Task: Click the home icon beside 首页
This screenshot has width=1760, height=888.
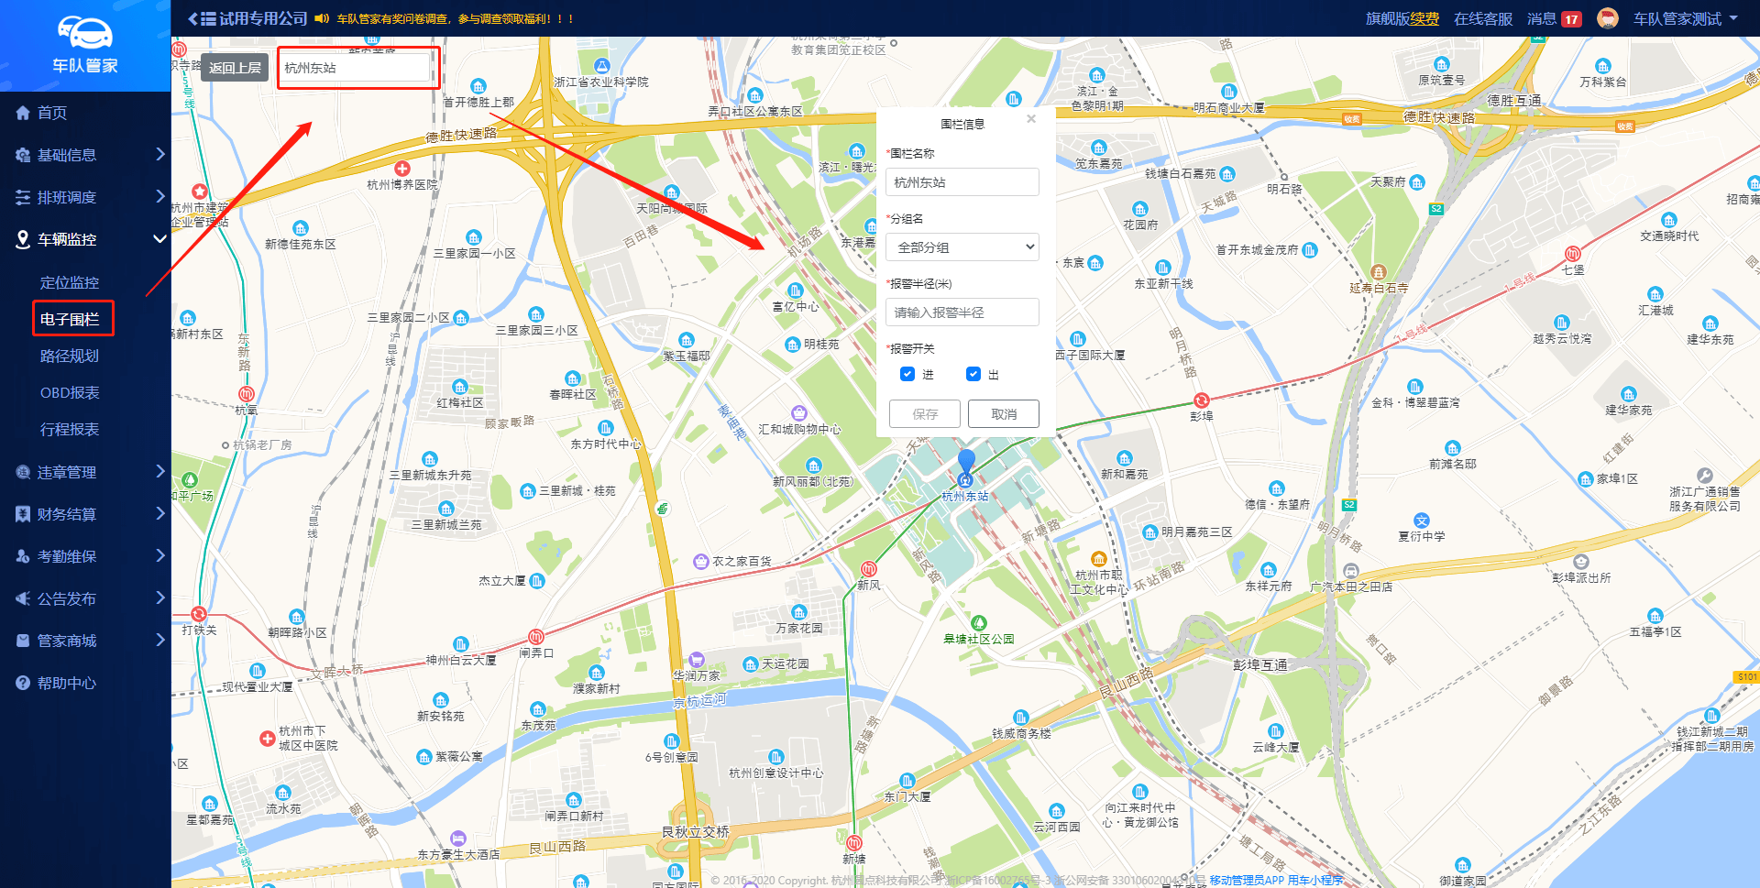Action: click(x=23, y=113)
